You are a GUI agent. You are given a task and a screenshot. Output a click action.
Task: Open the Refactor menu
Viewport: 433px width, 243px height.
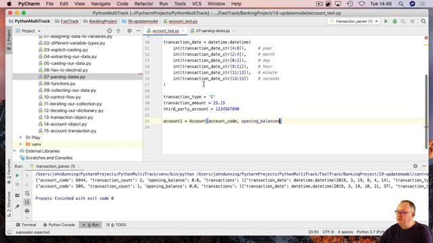coord(143,4)
